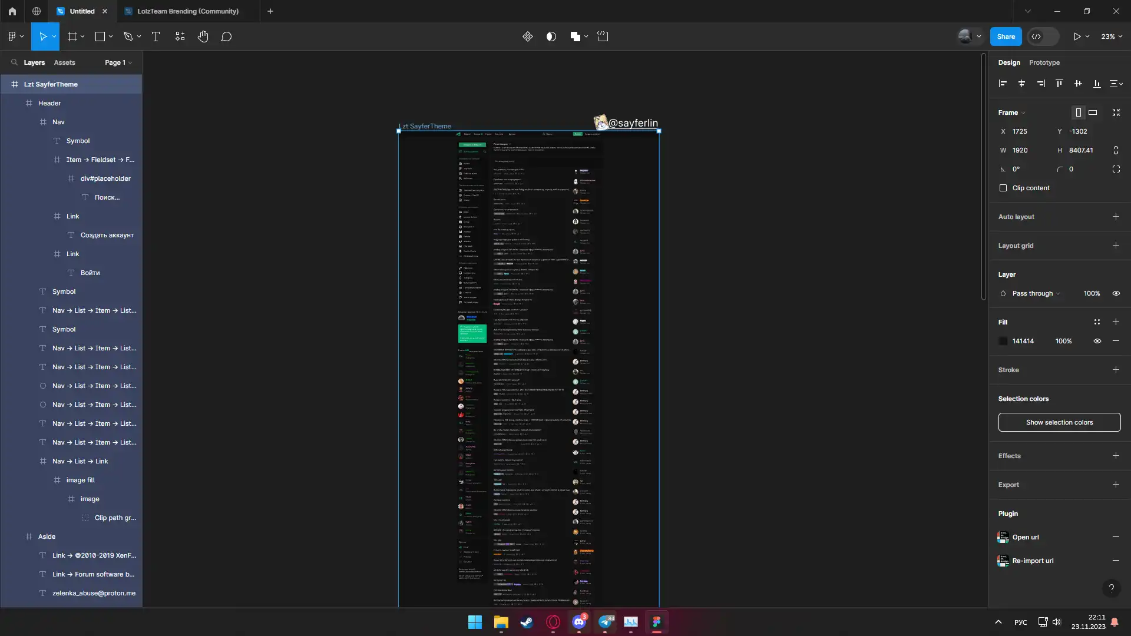Toggle Dev Mode switch

click(x=1043, y=37)
